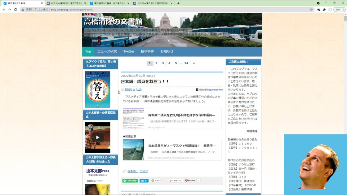Open the 谷本誠一 tag link

point(133,171)
